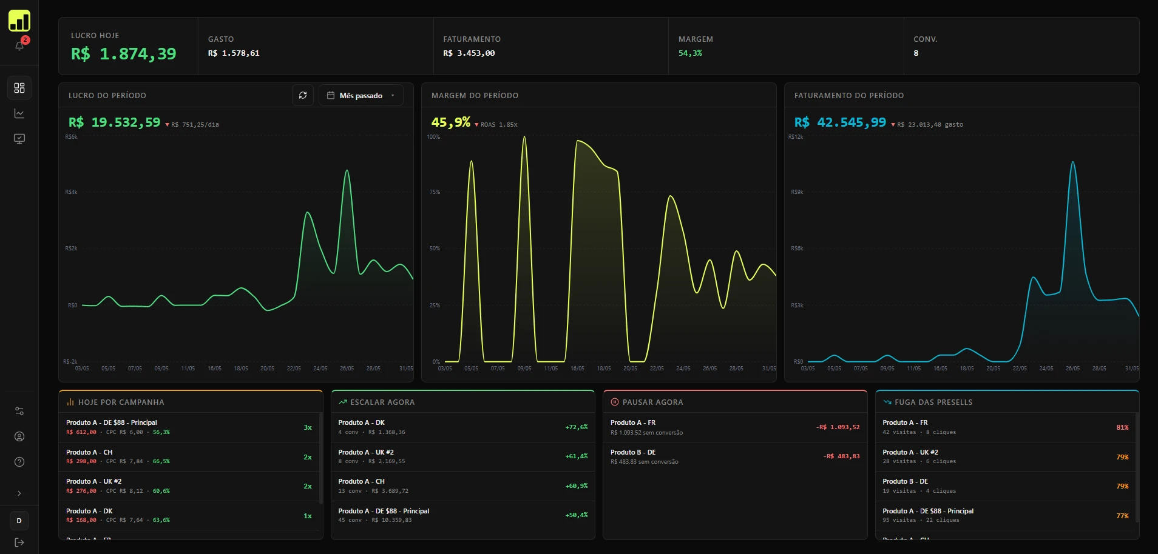Open Produto A - DE $88 in Escalar Agora
Viewport: 1158px width, 554px height.
(462, 516)
